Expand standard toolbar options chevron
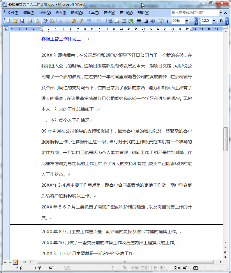The width and height of the screenshot is (231, 273). point(196,21)
